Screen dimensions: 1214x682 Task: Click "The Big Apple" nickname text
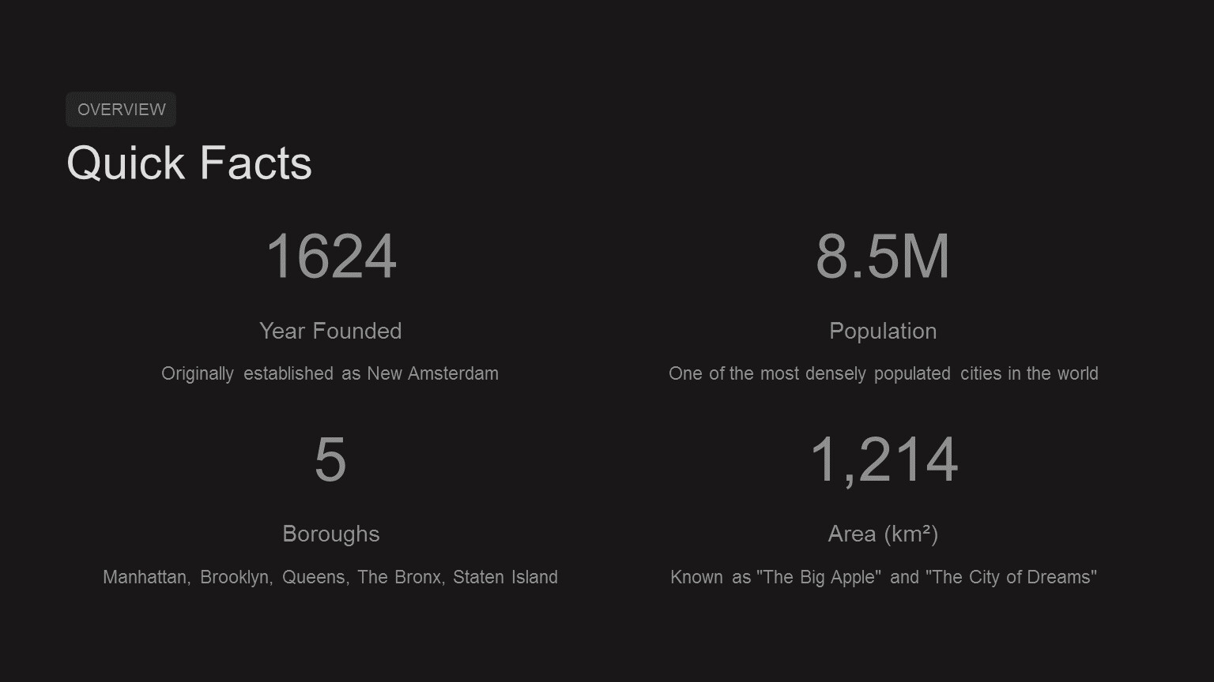[818, 577]
